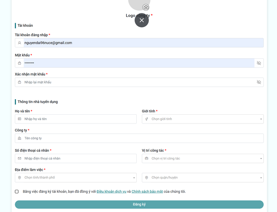Image resolution: width=277 pixels, height=212 pixels.
Task: Check the terms agreement checkbox
Action: pos(17,192)
